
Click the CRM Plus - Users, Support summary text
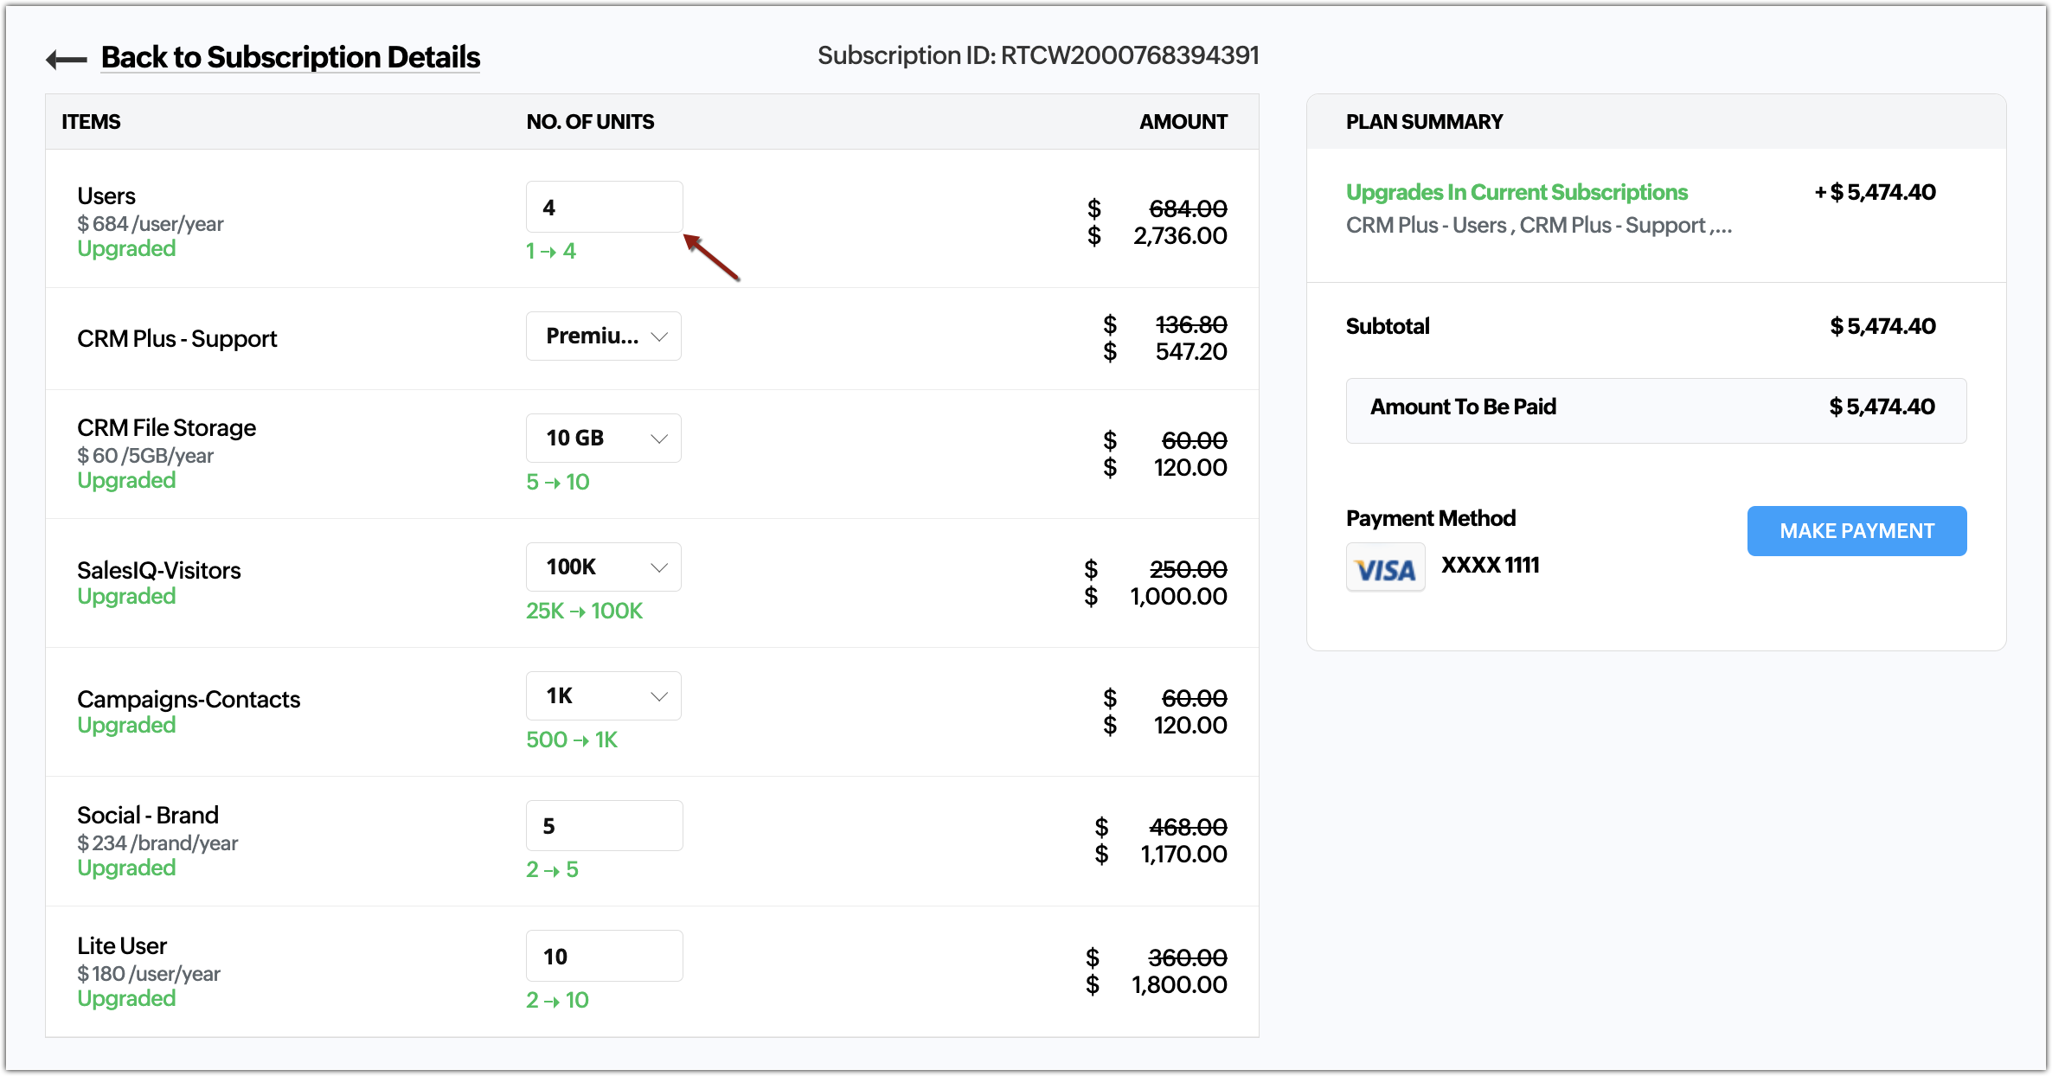point(1538,225)
